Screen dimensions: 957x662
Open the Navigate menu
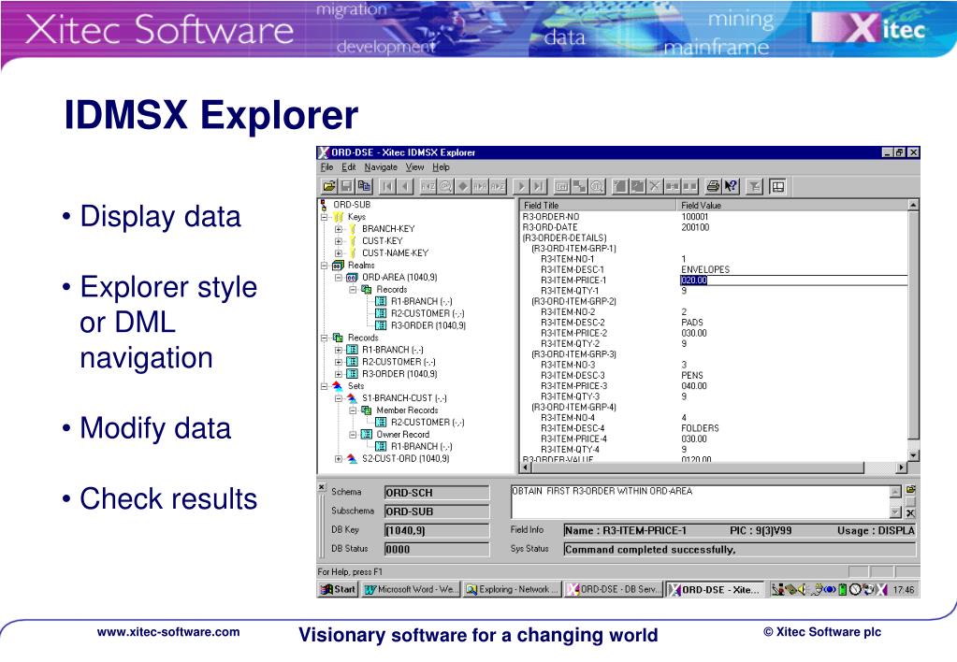coord(381,167)
